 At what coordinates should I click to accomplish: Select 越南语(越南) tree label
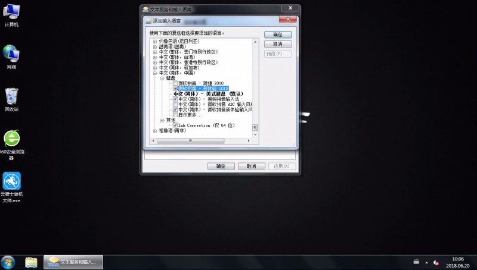point(172,46)
